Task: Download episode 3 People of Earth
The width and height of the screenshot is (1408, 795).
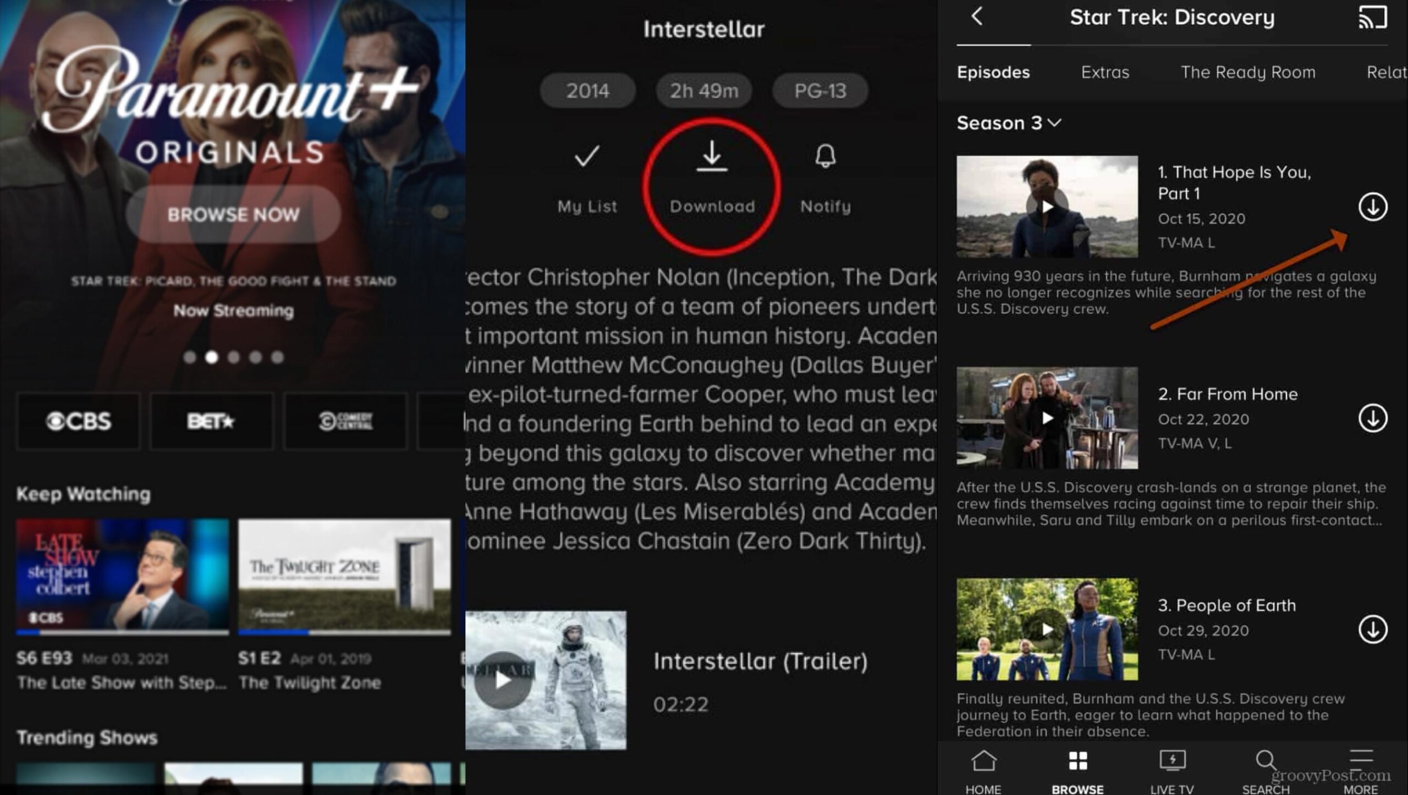Action: click(1373, 630)
